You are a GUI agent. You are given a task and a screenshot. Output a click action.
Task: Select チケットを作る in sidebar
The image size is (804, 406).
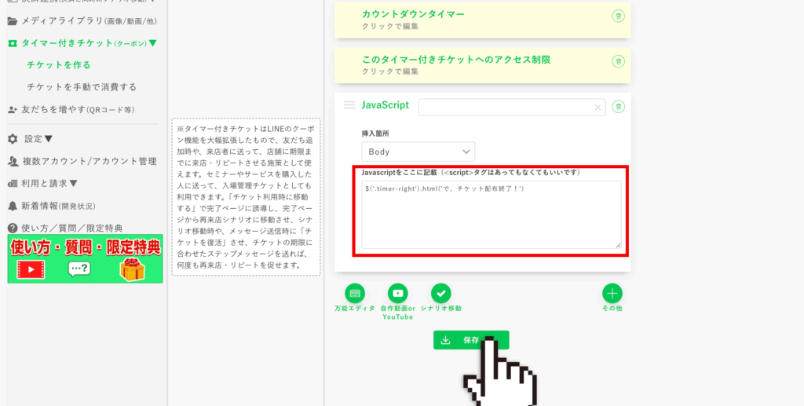point(58,65)
